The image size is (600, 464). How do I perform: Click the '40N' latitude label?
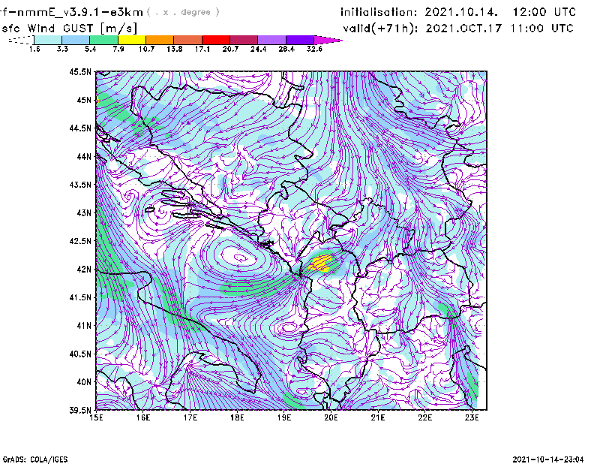tap(84, 382)
